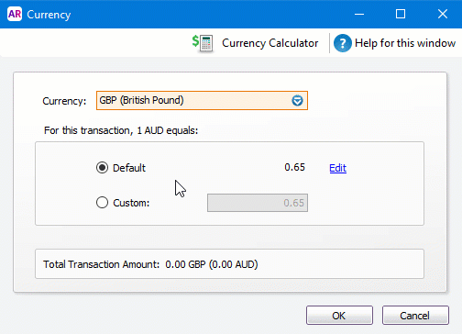Dismiss dialog with the Cancel button
Viewport: 462px width, 334px height.
coord(415,315)
